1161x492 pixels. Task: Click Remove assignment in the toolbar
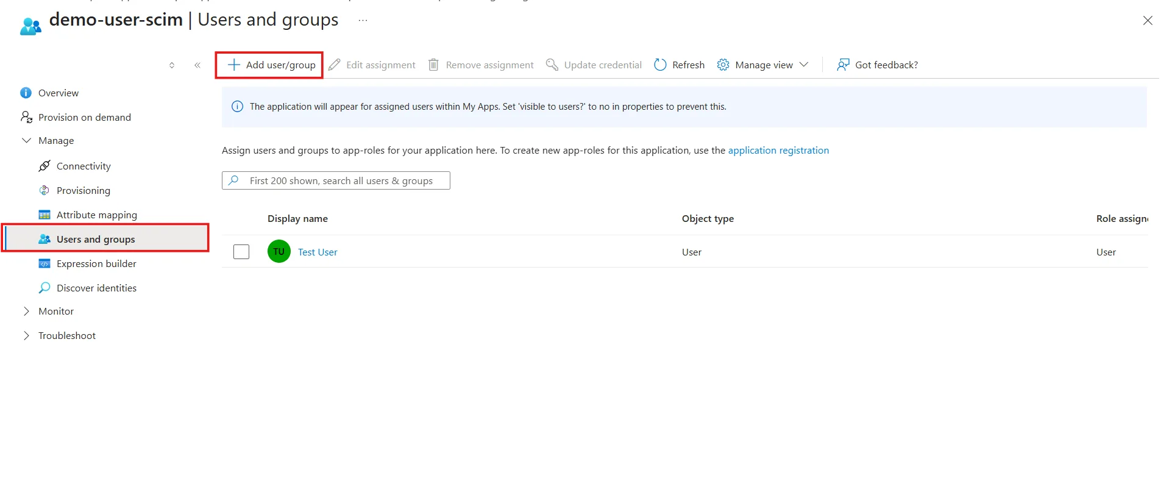481,65
